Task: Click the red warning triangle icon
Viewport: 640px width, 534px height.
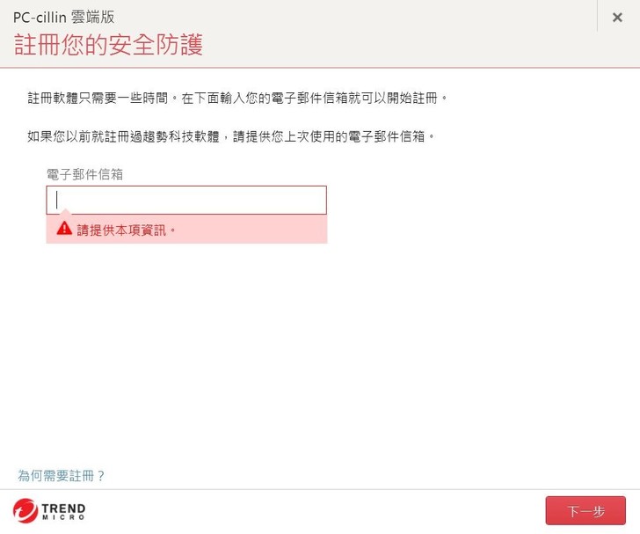Action: click(64, 228)
